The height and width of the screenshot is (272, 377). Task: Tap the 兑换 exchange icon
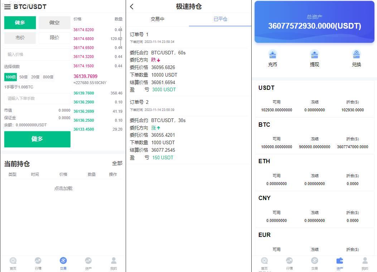coord(356,54)
